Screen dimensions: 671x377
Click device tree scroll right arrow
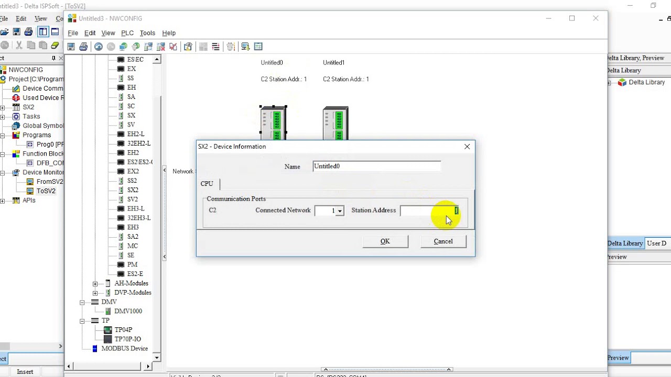(x=148, y=367)
